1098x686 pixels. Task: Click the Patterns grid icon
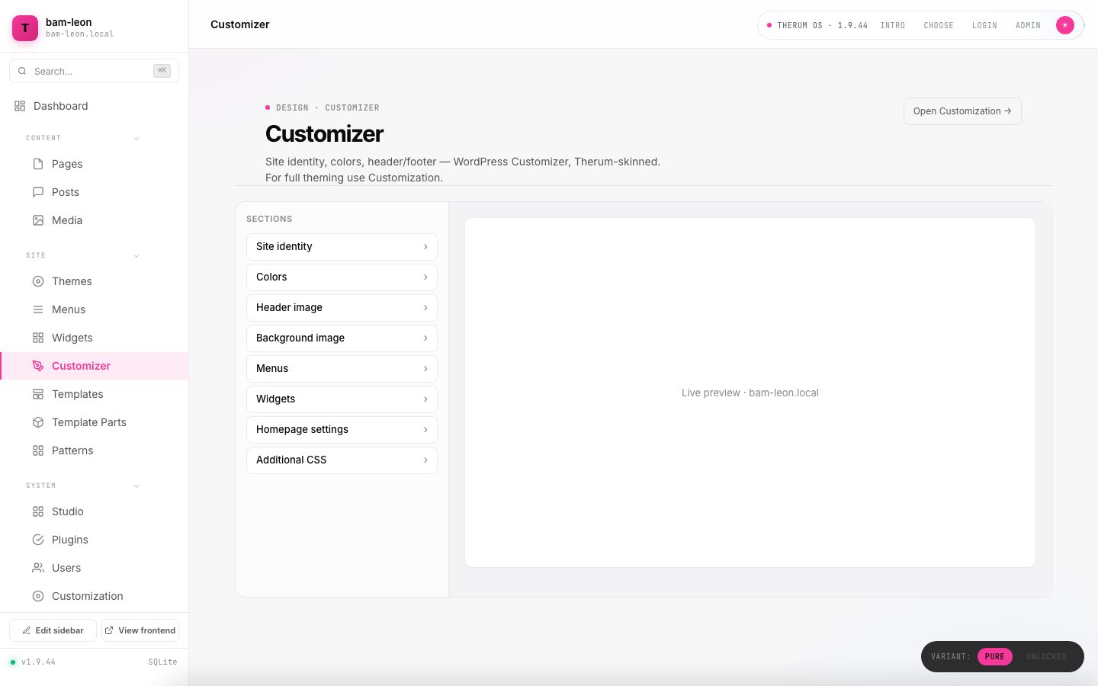pos(38,450)
